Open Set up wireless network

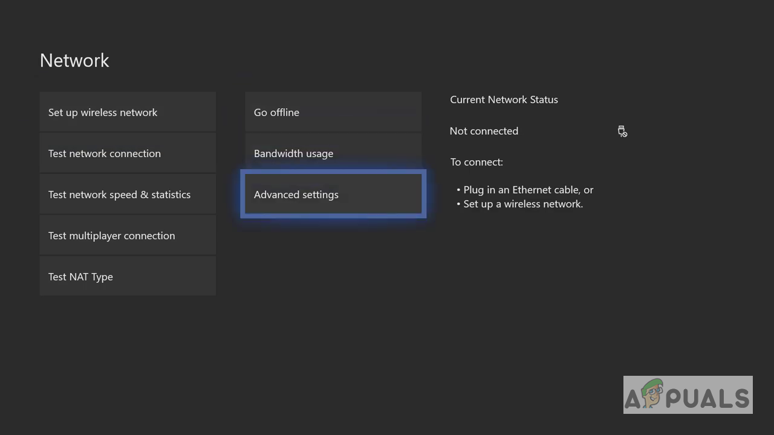tap(128, 112)
